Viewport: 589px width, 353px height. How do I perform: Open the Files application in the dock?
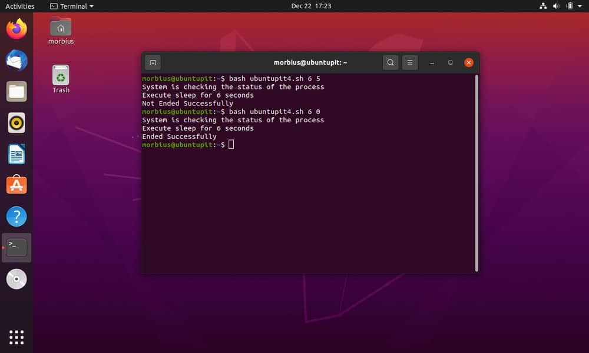(x=16, y=91)
